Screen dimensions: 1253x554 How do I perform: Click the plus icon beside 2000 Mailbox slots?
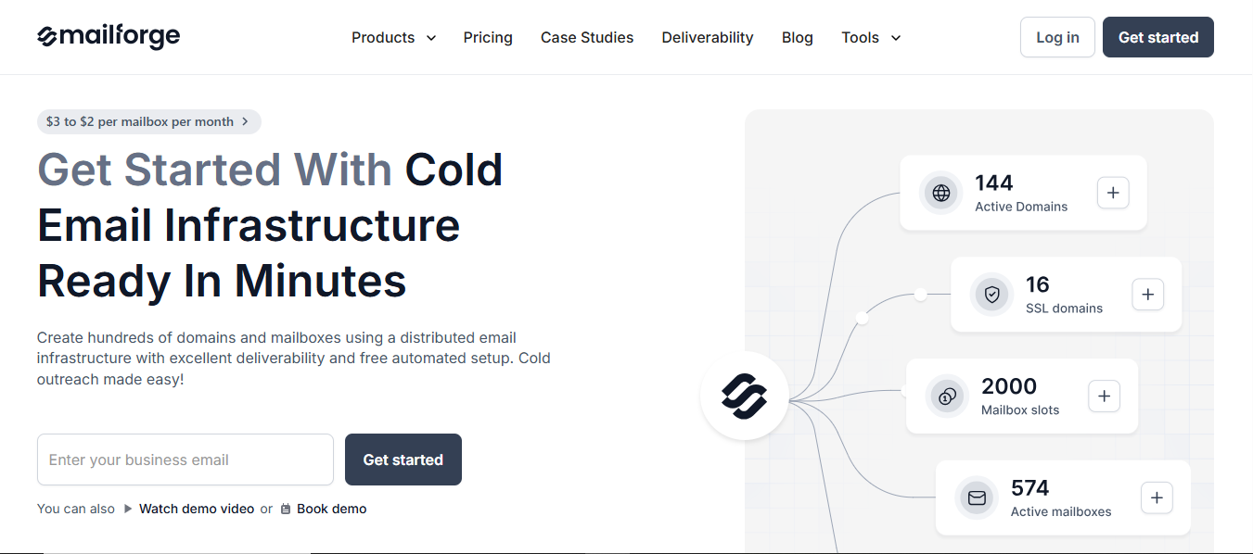[1104, 396]
